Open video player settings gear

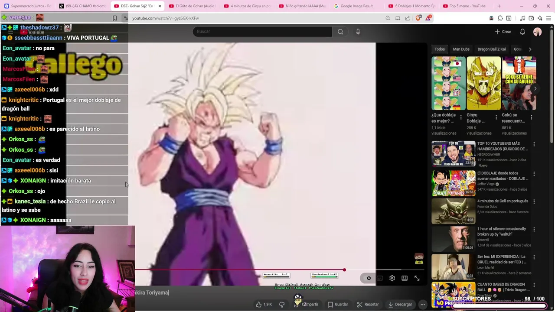coord(392,278)
